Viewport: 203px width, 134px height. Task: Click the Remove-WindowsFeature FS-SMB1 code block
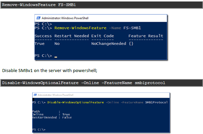(101, 5)
